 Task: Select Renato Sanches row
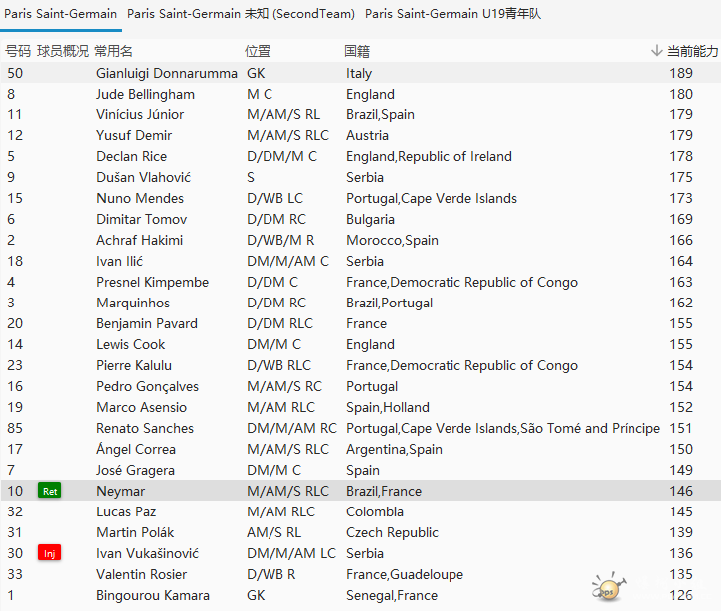click(145, 428)
